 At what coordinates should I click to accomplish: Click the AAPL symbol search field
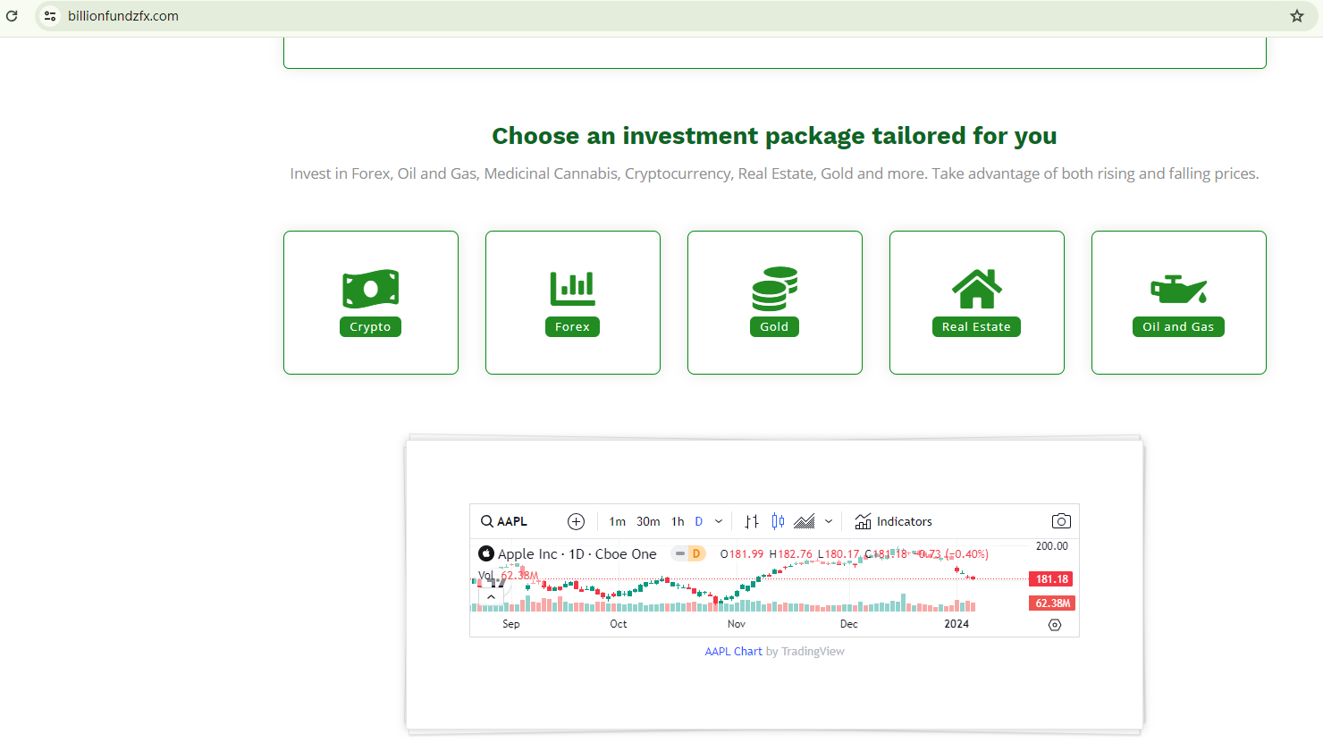pyautogui.click(x=505, y=521)
